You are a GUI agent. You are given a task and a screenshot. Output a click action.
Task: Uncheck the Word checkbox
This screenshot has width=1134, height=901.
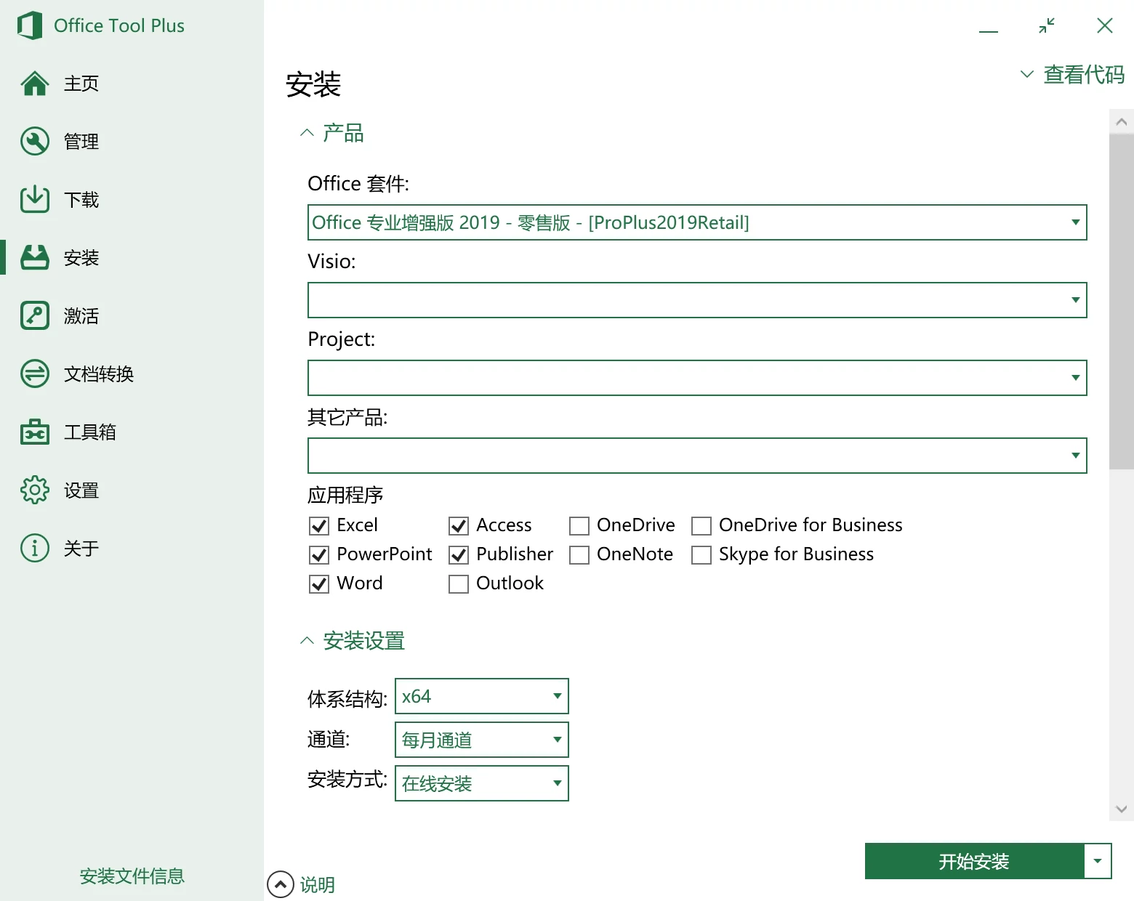[319, 583]
